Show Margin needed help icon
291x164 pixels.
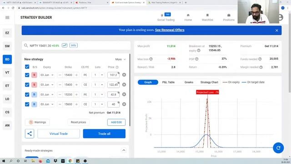pyautogui.click(x=261, y=67)
